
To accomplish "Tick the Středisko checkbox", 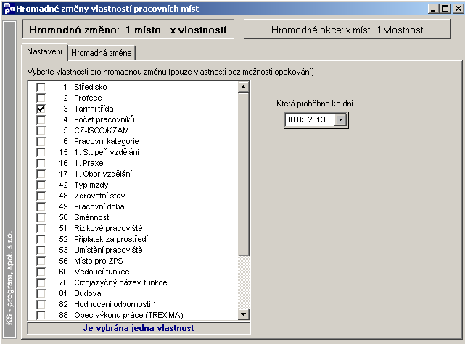I will (x=41, y=87).
